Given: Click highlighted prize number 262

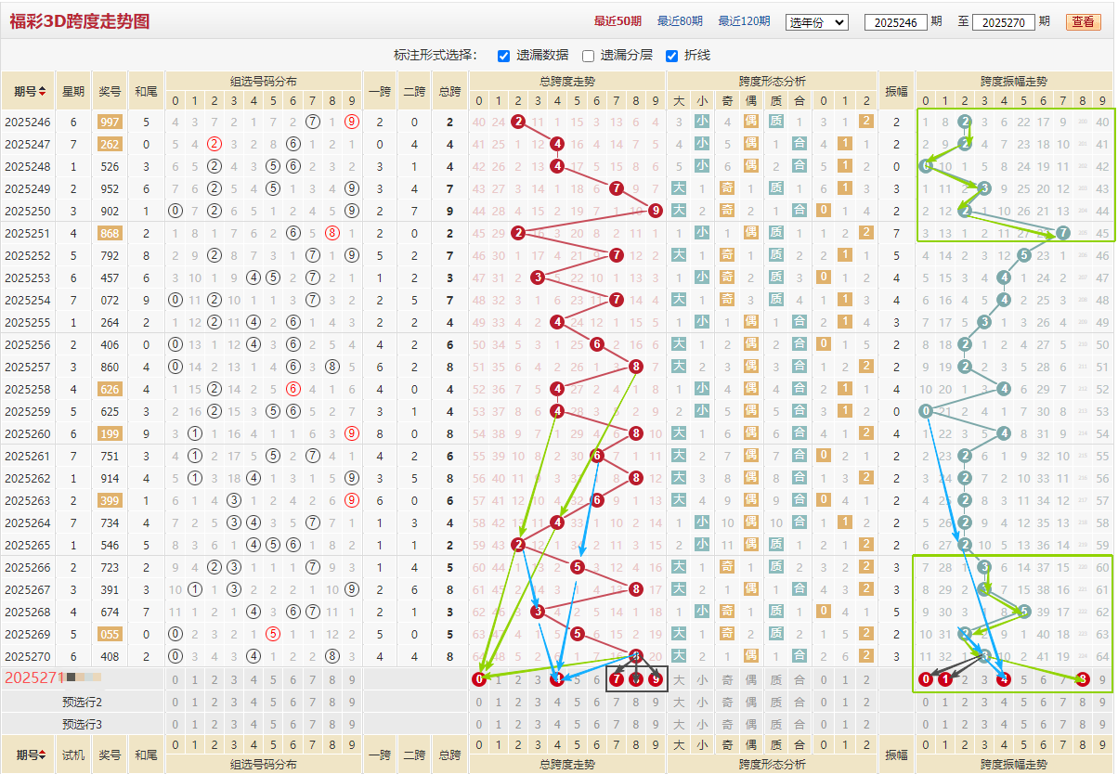Looking at the screenshot, I should [110, 144].
